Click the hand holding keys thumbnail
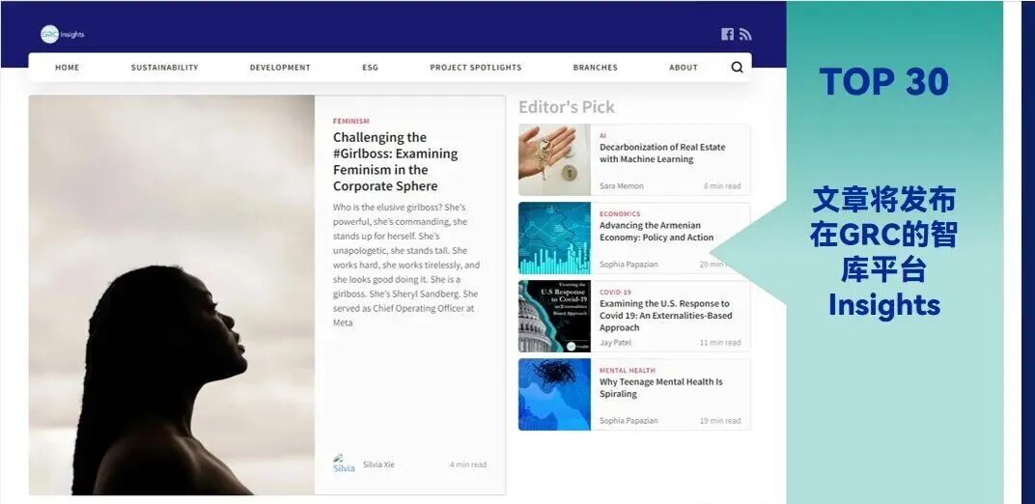The width and height of the screenshot is (1035, 504). pos(554,160)
